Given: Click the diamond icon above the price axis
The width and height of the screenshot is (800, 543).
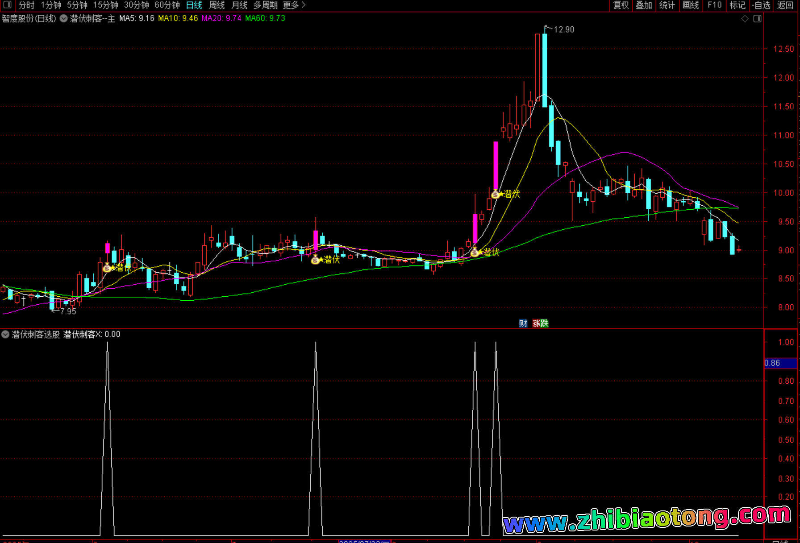Looking at the screenshot, I should point(745,19).
